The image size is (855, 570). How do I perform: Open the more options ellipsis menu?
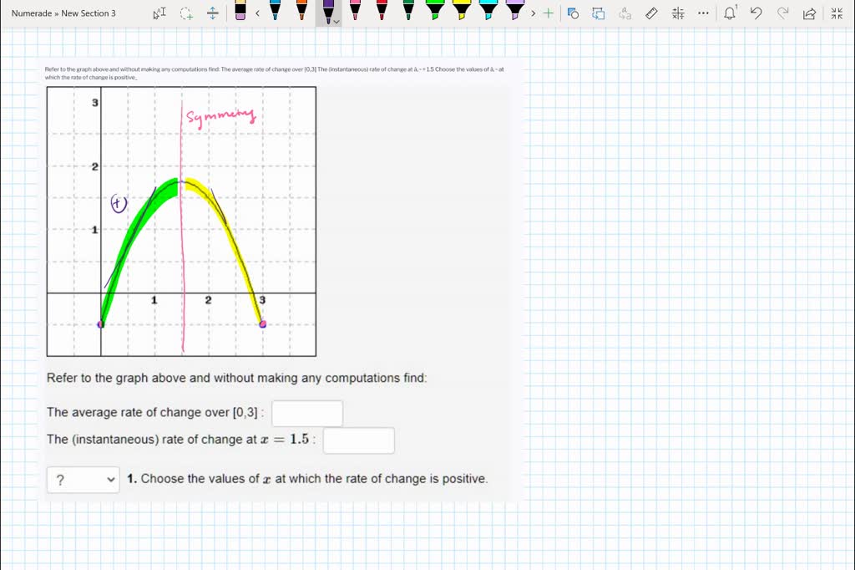(x=703, y=13)
